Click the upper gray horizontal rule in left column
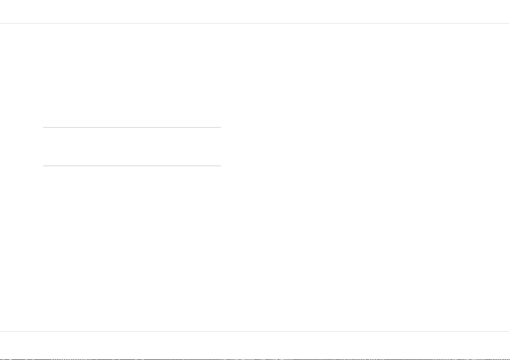Viewport: 510px width, 360px height. click(x=132, y=127)
